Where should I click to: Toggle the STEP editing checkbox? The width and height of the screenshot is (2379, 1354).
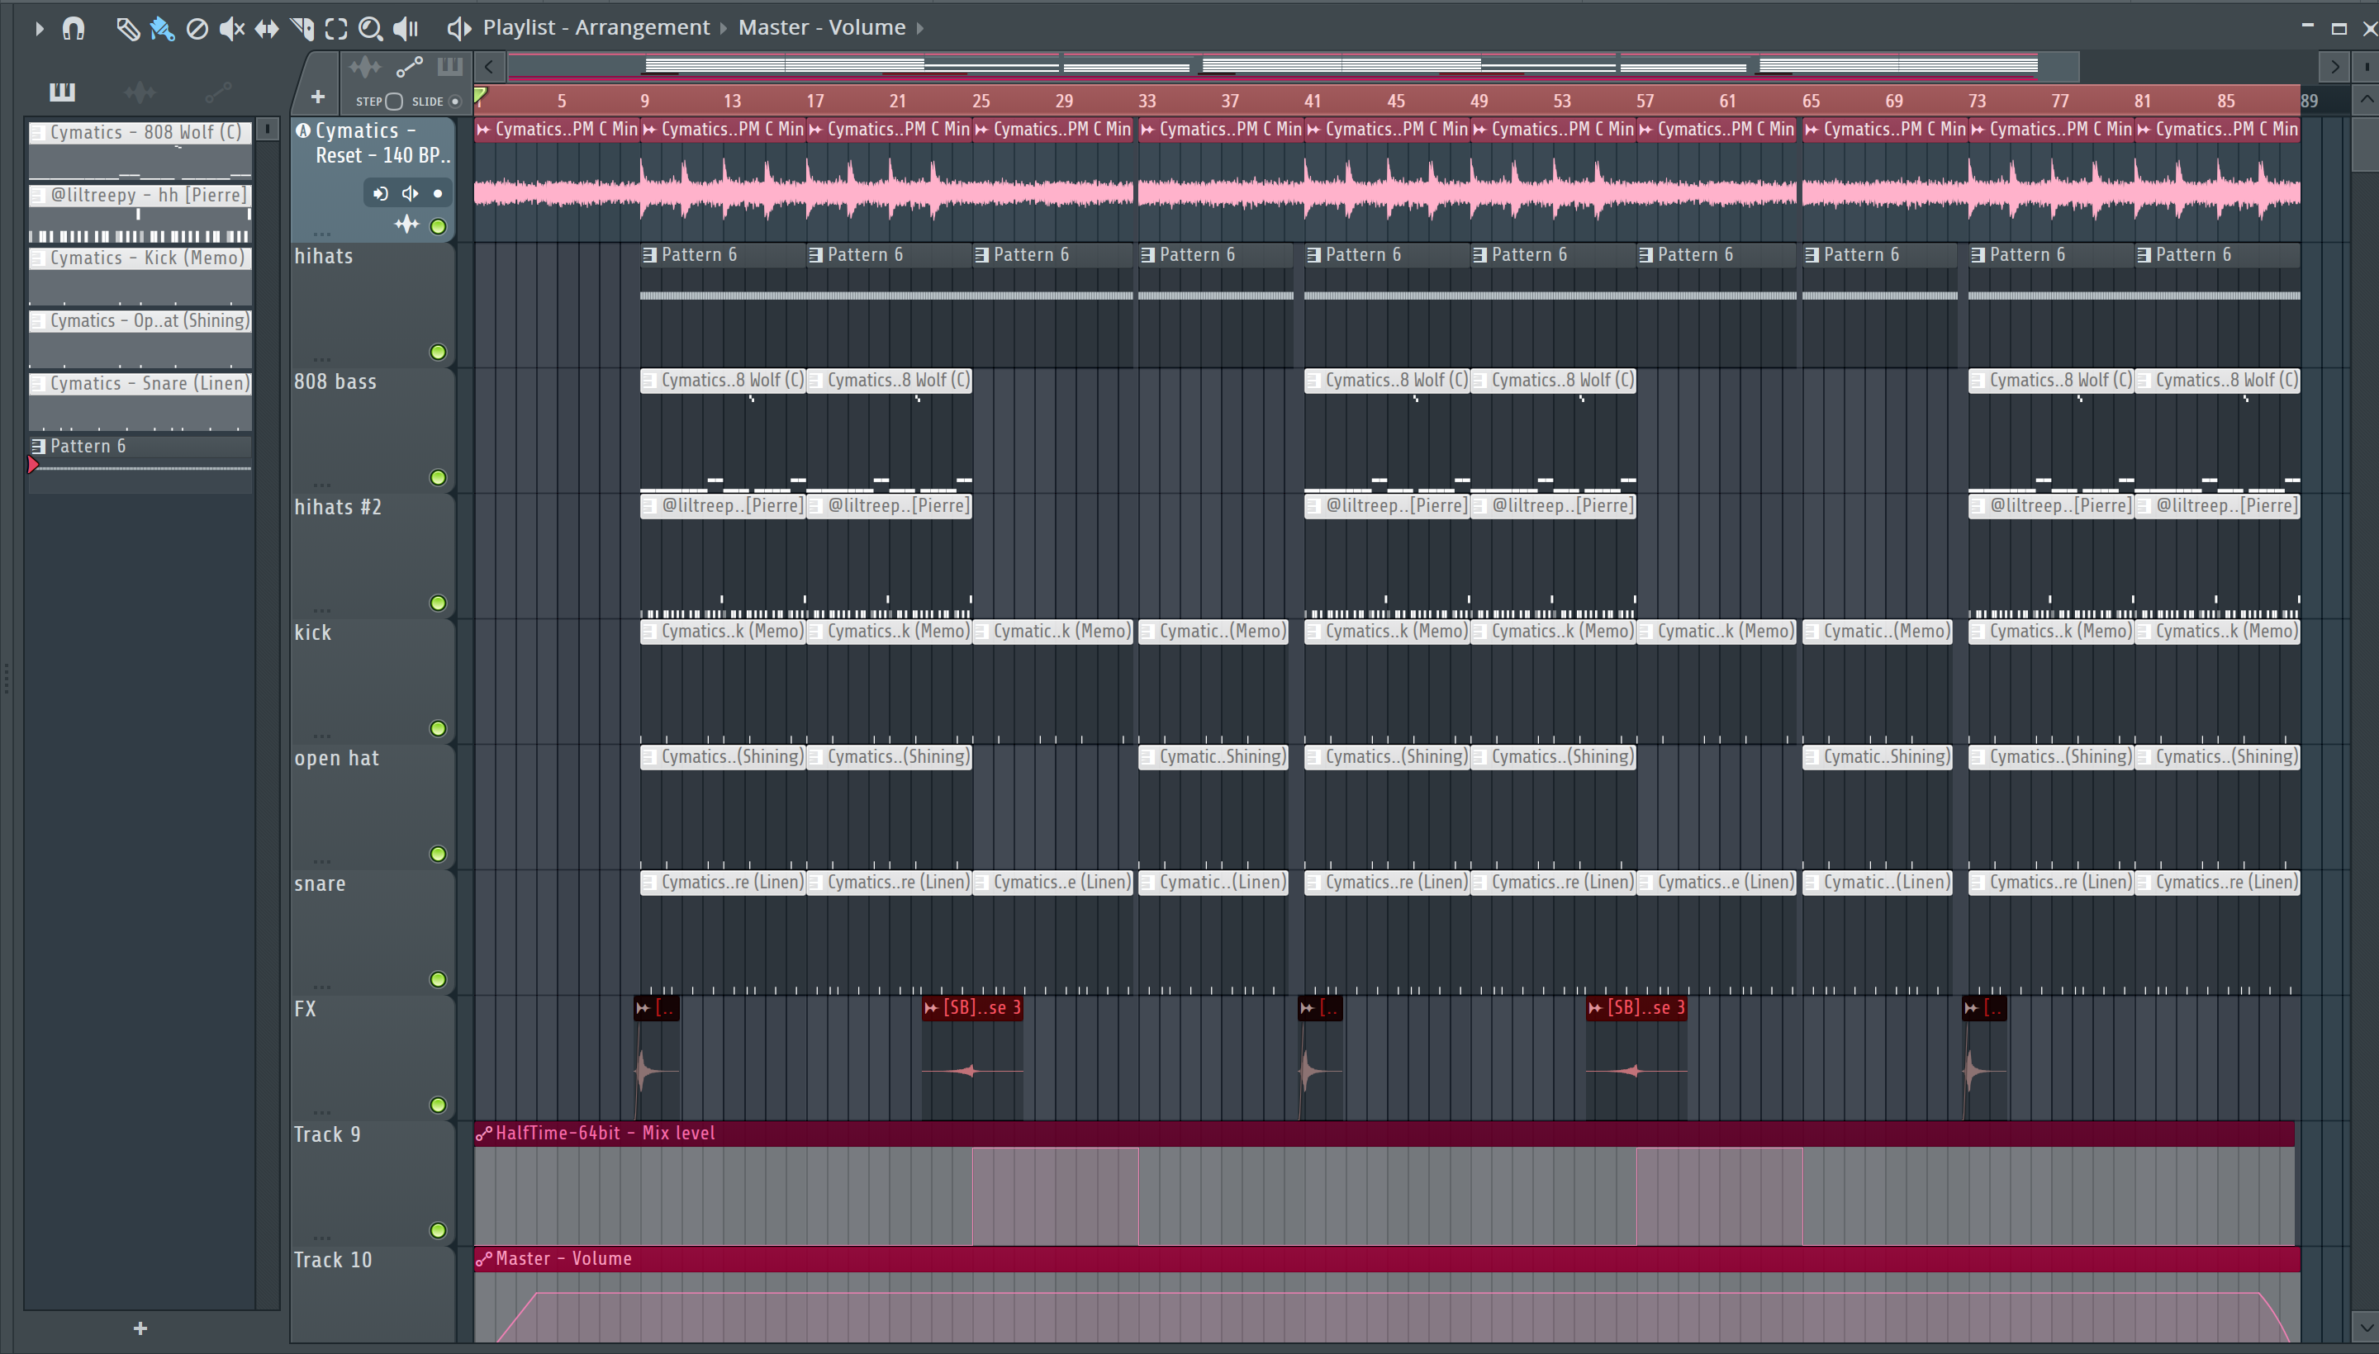[x=393, y=102]
